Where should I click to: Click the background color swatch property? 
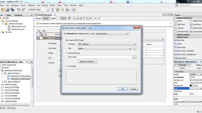pos(191,80)
